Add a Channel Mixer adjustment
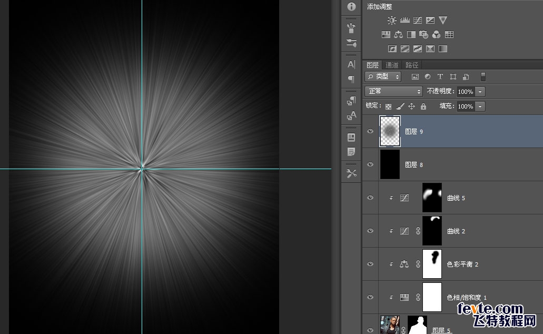Image resolution: width=543 pixels, height=334 pixels. point(436,34)
